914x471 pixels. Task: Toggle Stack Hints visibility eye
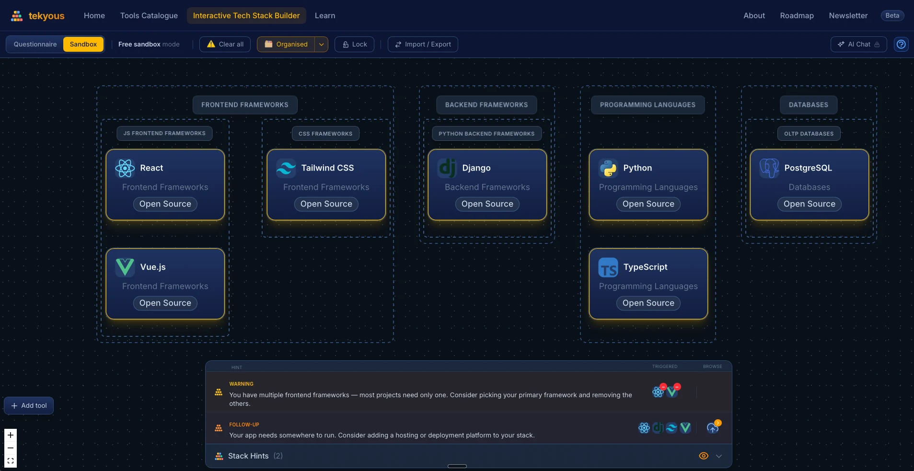(704, 456)
